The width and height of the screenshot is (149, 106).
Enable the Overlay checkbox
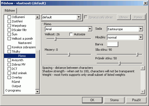(x=9, y=77)
